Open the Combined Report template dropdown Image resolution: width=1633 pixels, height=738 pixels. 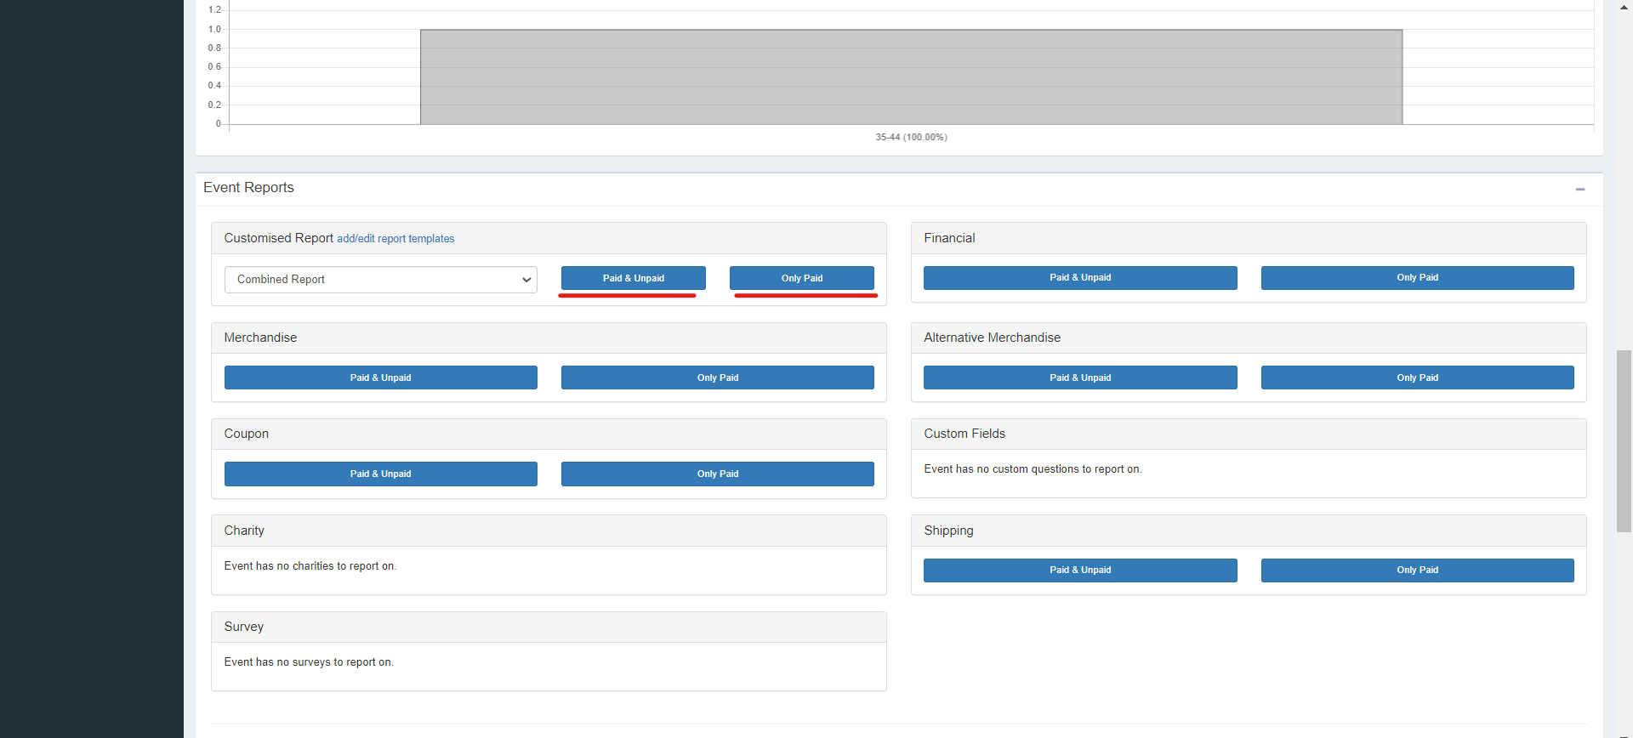[380, 280]
